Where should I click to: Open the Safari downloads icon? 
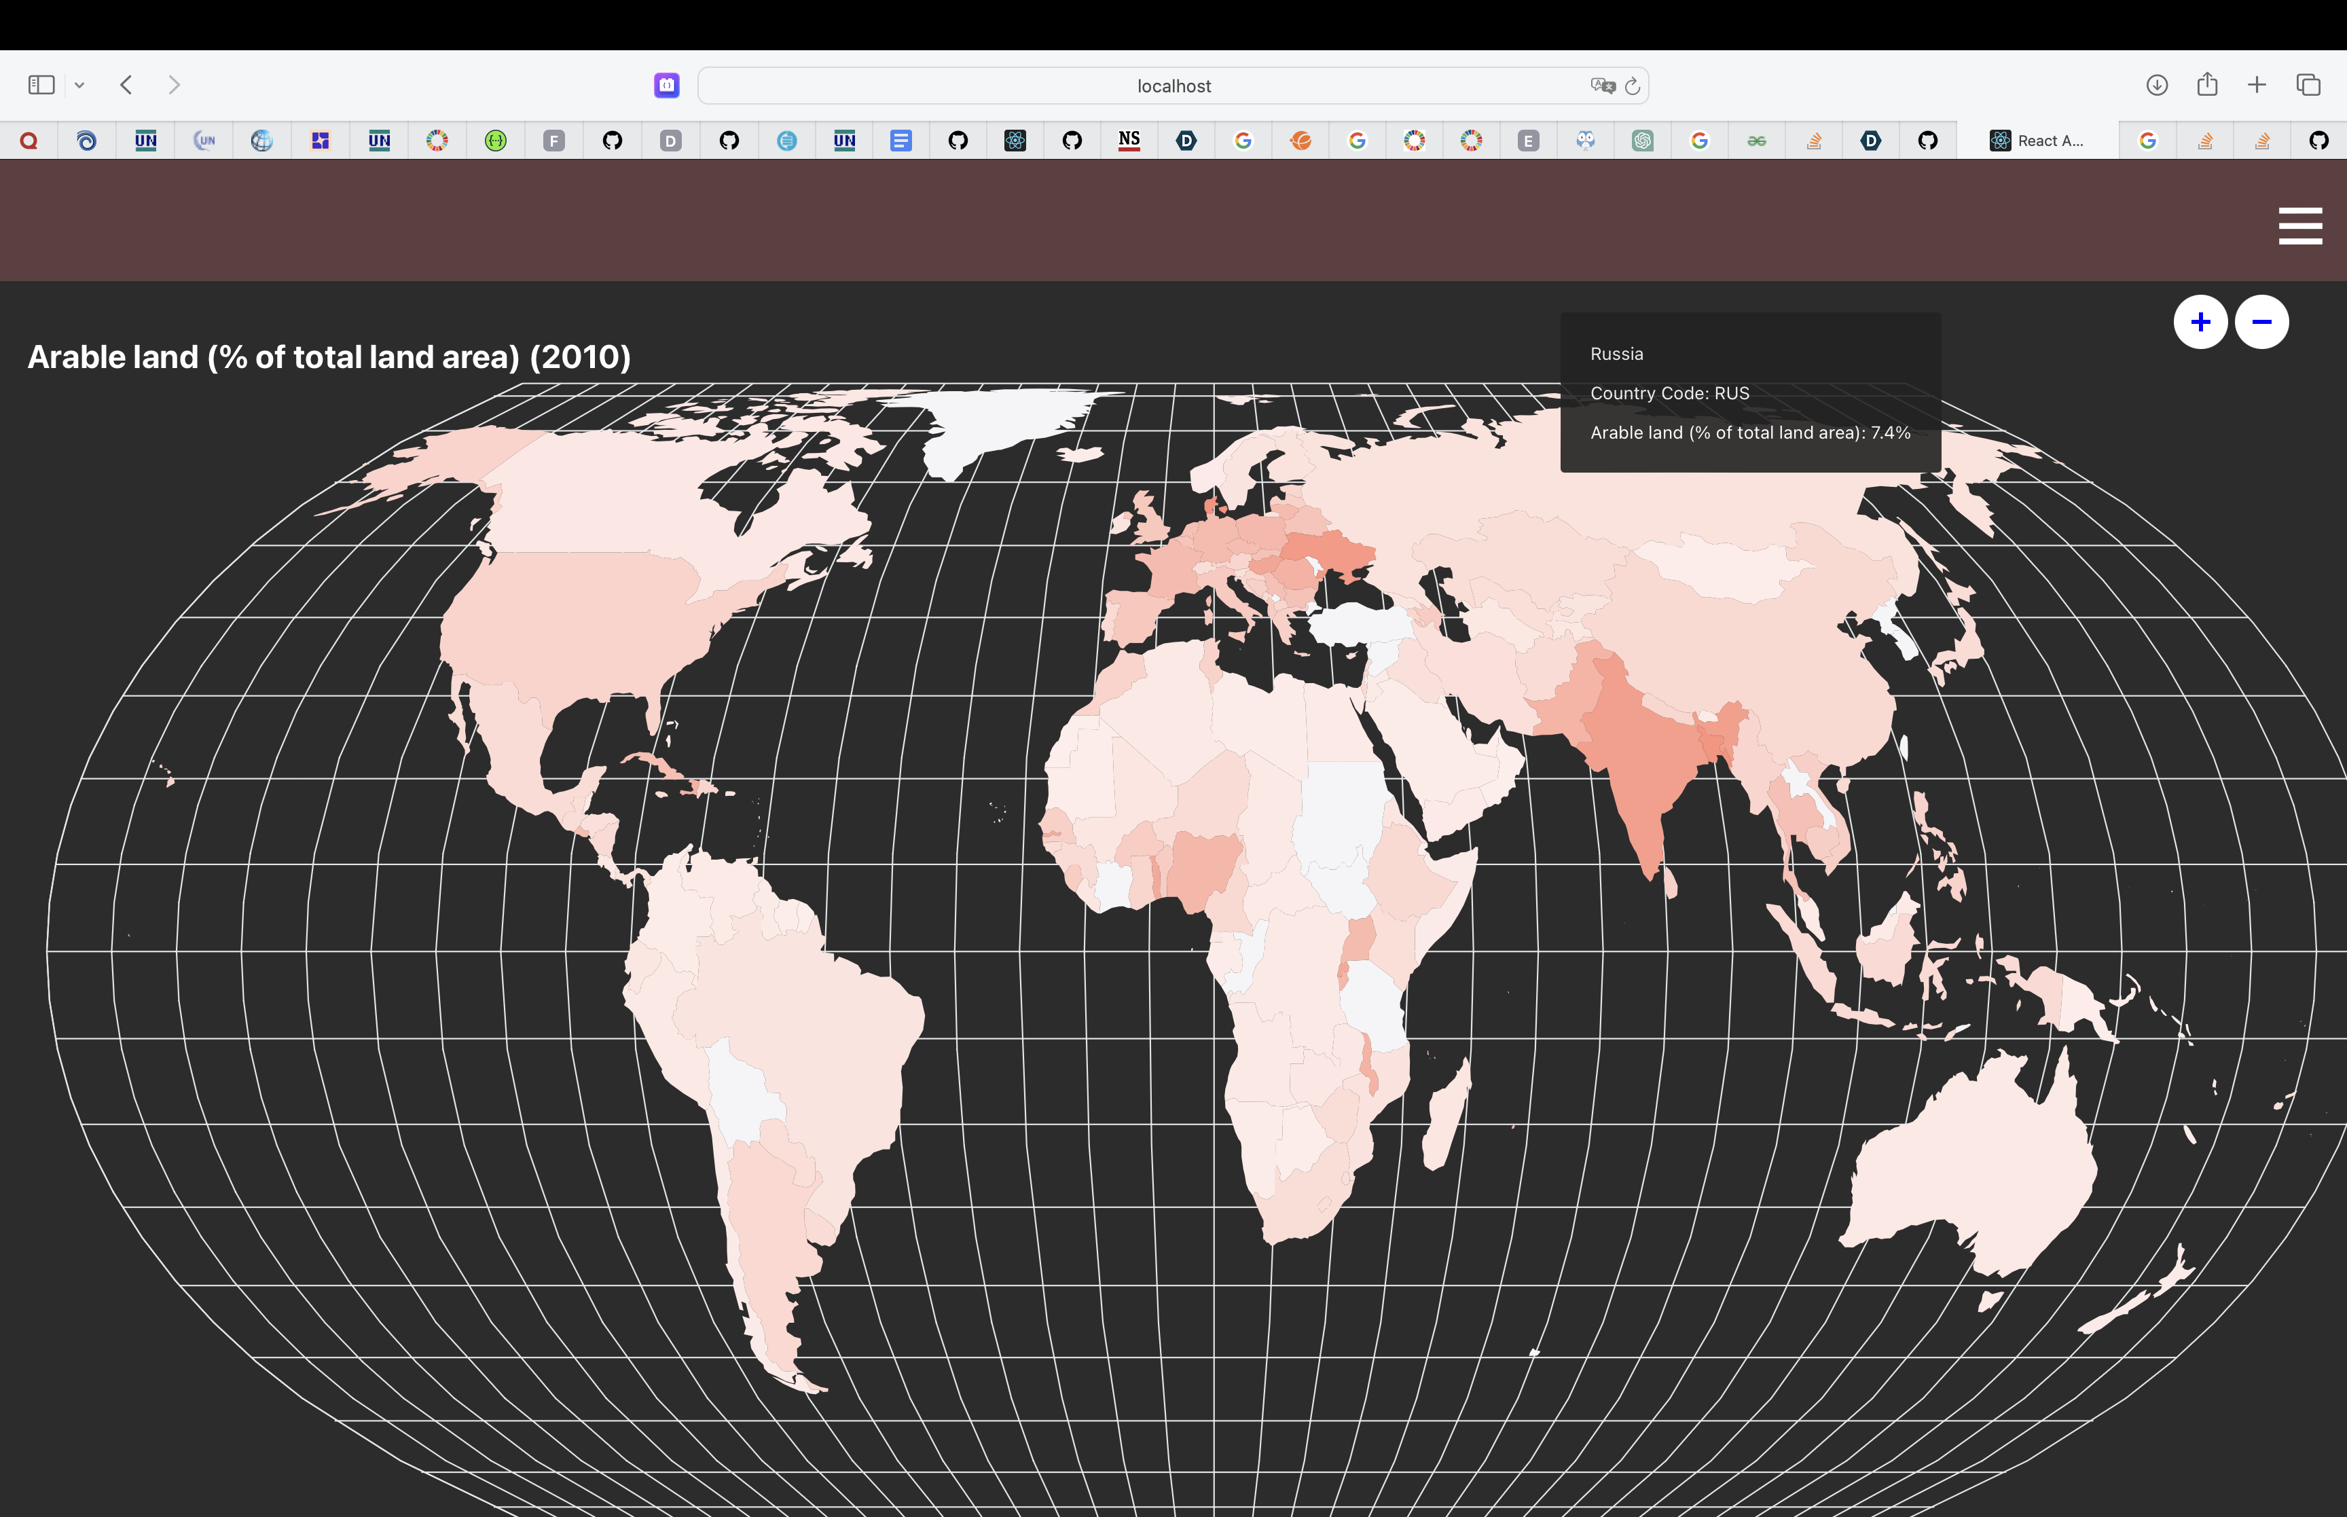pos(2156,86)
